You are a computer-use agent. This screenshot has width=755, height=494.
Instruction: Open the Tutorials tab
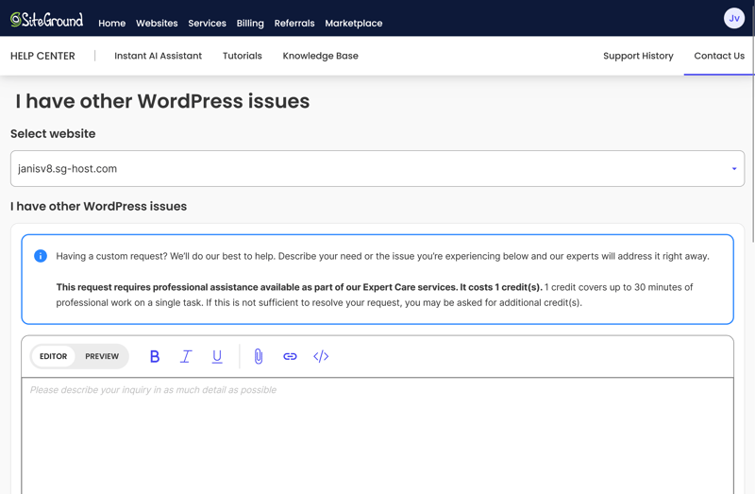pos(243,56)
